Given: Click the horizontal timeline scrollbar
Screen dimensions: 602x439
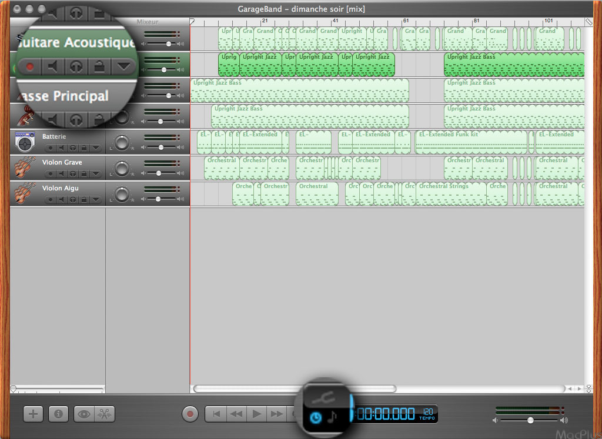Looking at the screenshot, I should pos(295,388).
